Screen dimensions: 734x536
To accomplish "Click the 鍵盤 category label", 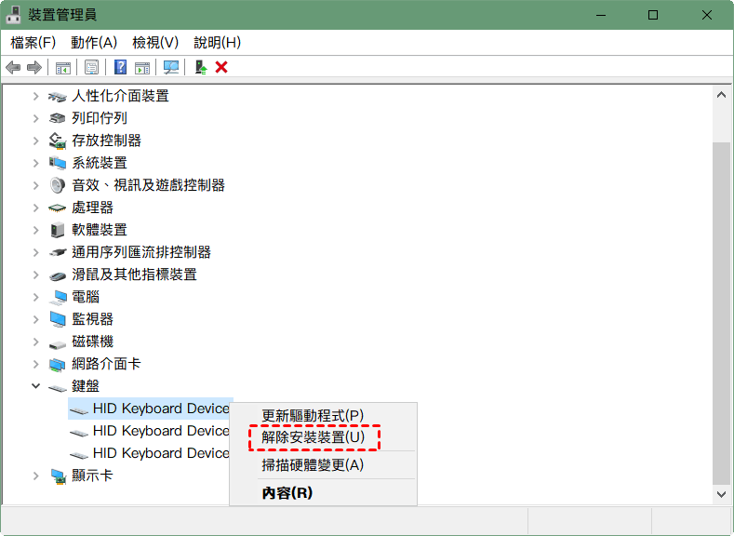I will [86, 386].
